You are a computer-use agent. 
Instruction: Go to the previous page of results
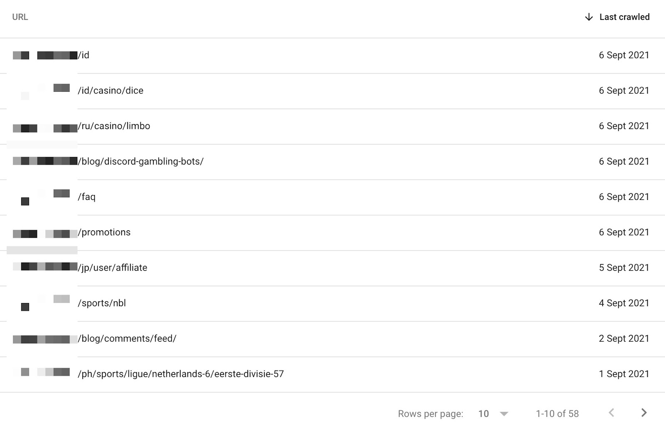tap(611, 413)
